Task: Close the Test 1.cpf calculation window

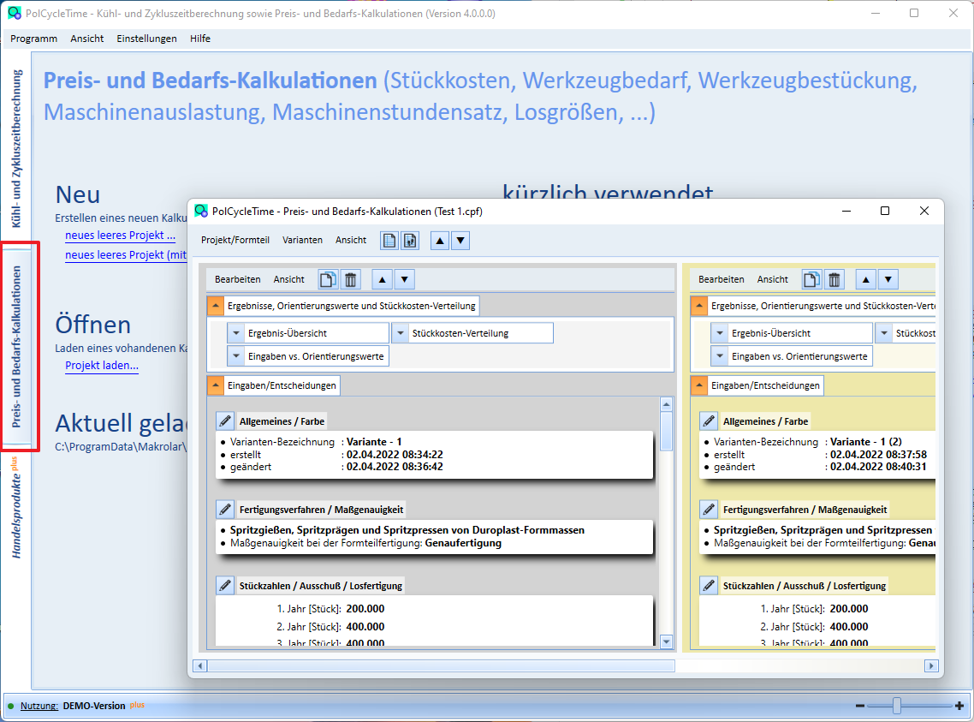Action: [924, 212]
